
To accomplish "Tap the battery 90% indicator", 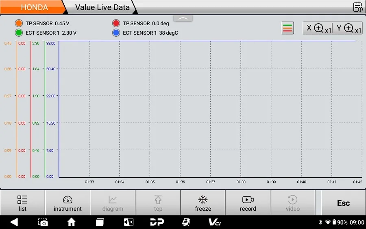I will (x=340, y=222).
